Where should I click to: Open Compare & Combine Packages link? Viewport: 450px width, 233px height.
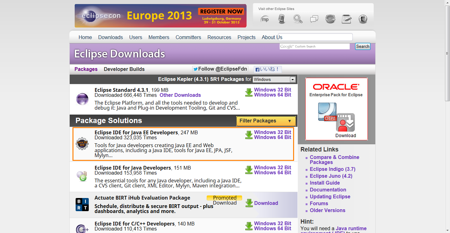(334, 160)
